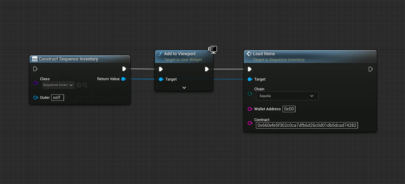Click the Load Items Target pin
The width and height of the screenshot is (405, 184).
[x=250, y=79]
